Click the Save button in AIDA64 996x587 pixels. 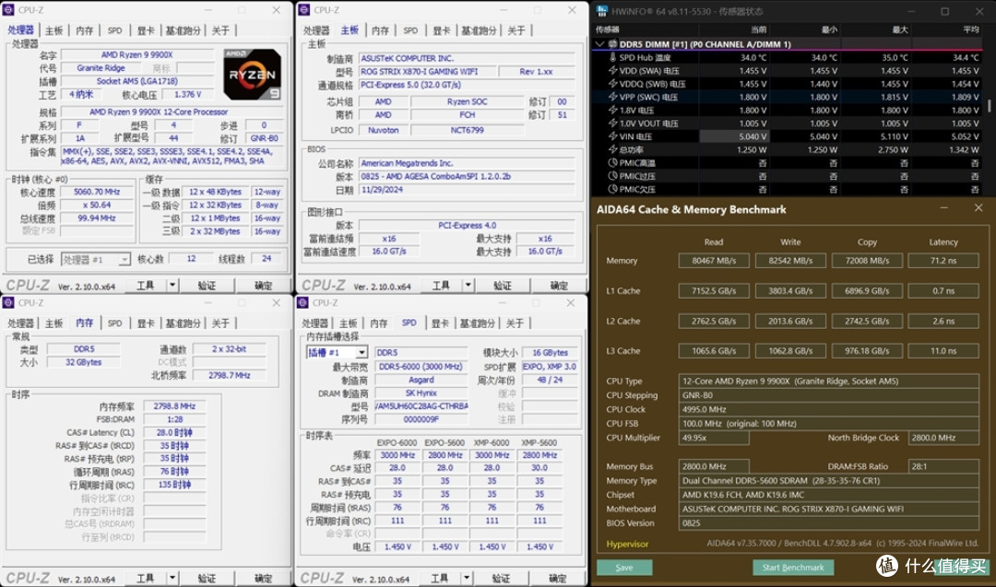(624, 568)
